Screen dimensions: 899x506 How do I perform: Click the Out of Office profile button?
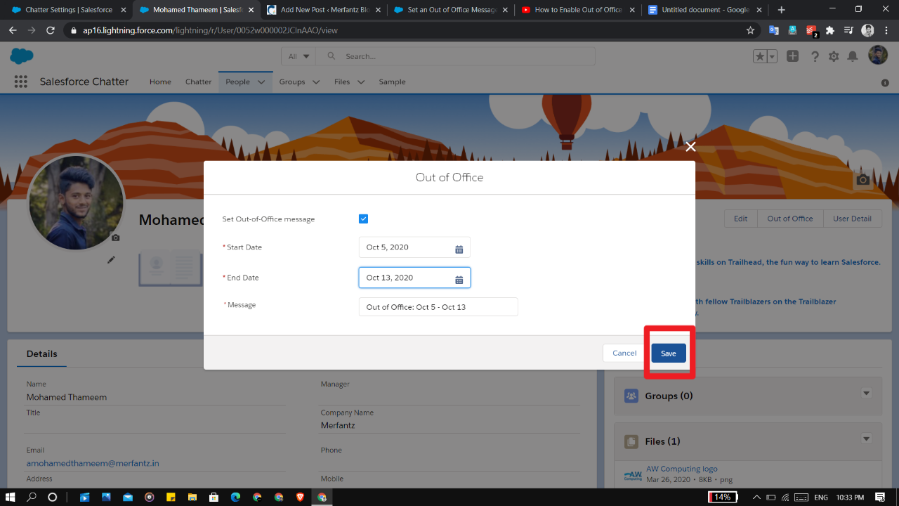pyautogui.click(x=790, y=219)
